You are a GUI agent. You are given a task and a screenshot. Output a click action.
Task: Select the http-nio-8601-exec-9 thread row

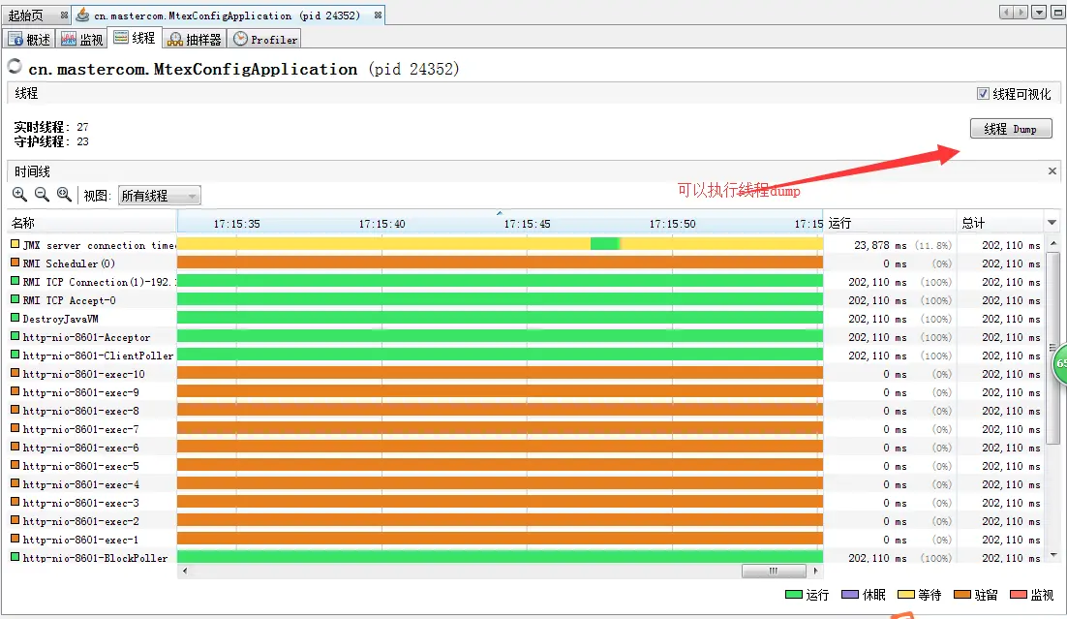tap(526, 391)
